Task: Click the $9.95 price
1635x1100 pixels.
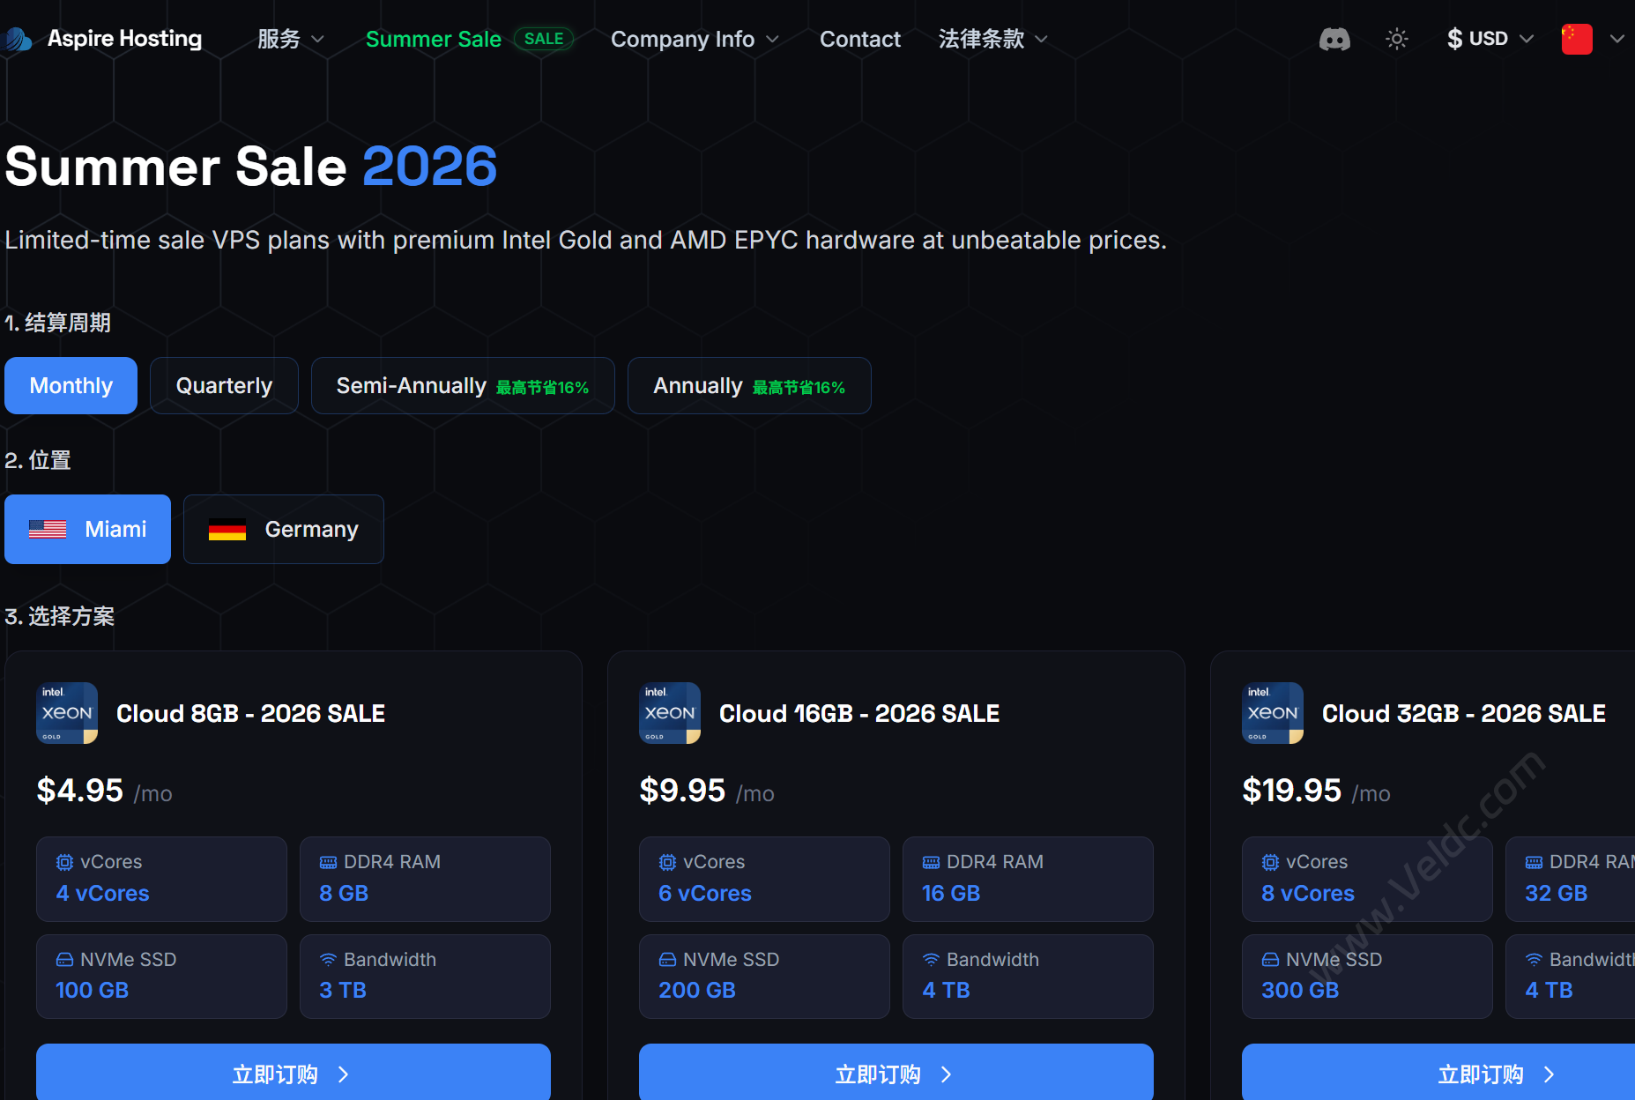Action: 682,791
